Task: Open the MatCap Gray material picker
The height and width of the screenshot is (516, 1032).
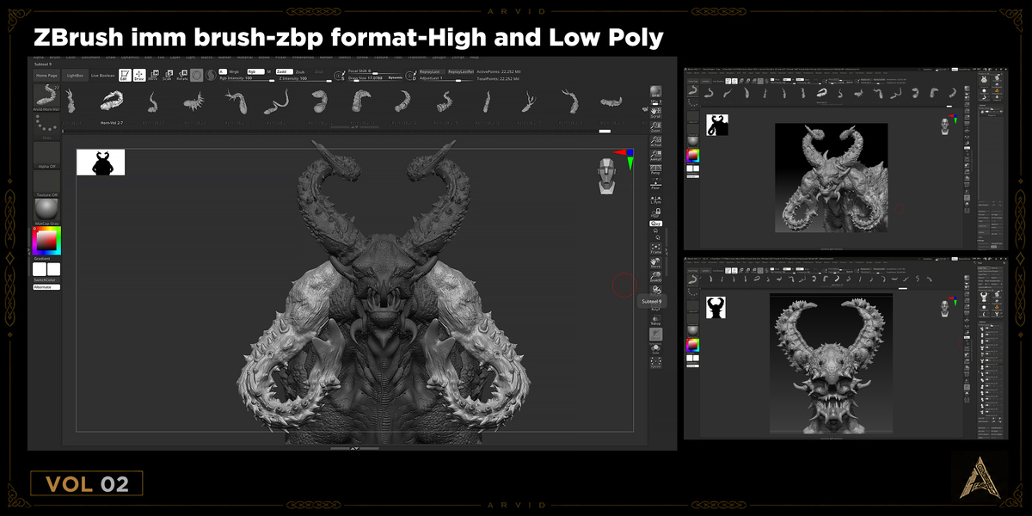Action: pyautogui.click(x=46, y=211)
